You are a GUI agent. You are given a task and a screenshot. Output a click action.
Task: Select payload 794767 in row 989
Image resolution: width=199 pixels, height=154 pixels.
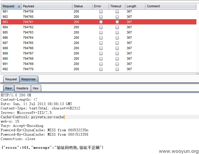[28, 53]
